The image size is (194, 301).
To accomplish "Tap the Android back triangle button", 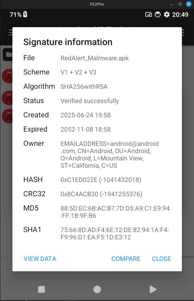I will (153, 289).
